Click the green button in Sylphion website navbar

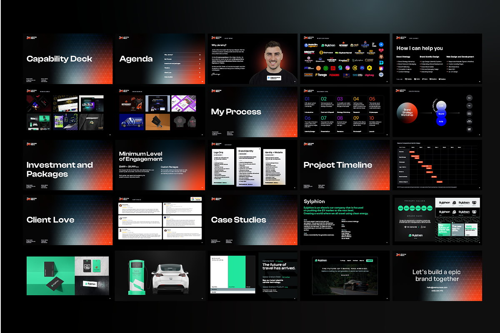tap(369, 261)
